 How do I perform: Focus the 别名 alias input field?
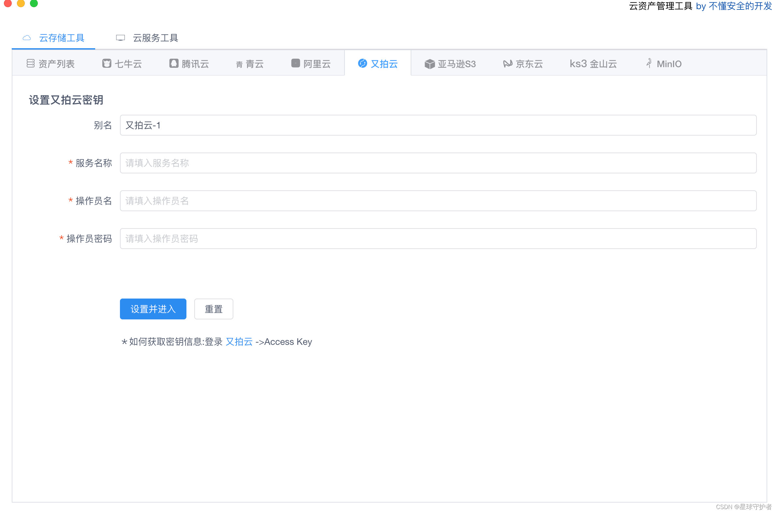[x=438, y=125]
